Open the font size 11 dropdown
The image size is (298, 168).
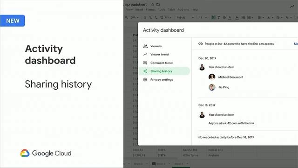click(x=203, y=18)
